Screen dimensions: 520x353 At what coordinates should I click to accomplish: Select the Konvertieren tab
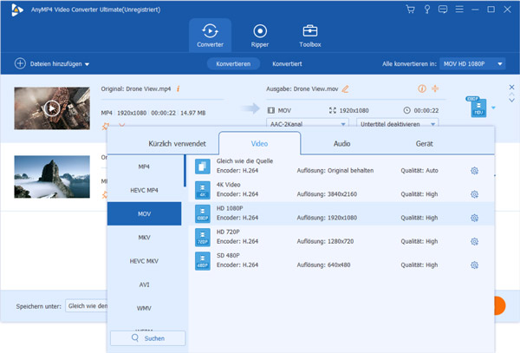click(x=233, y=63)
